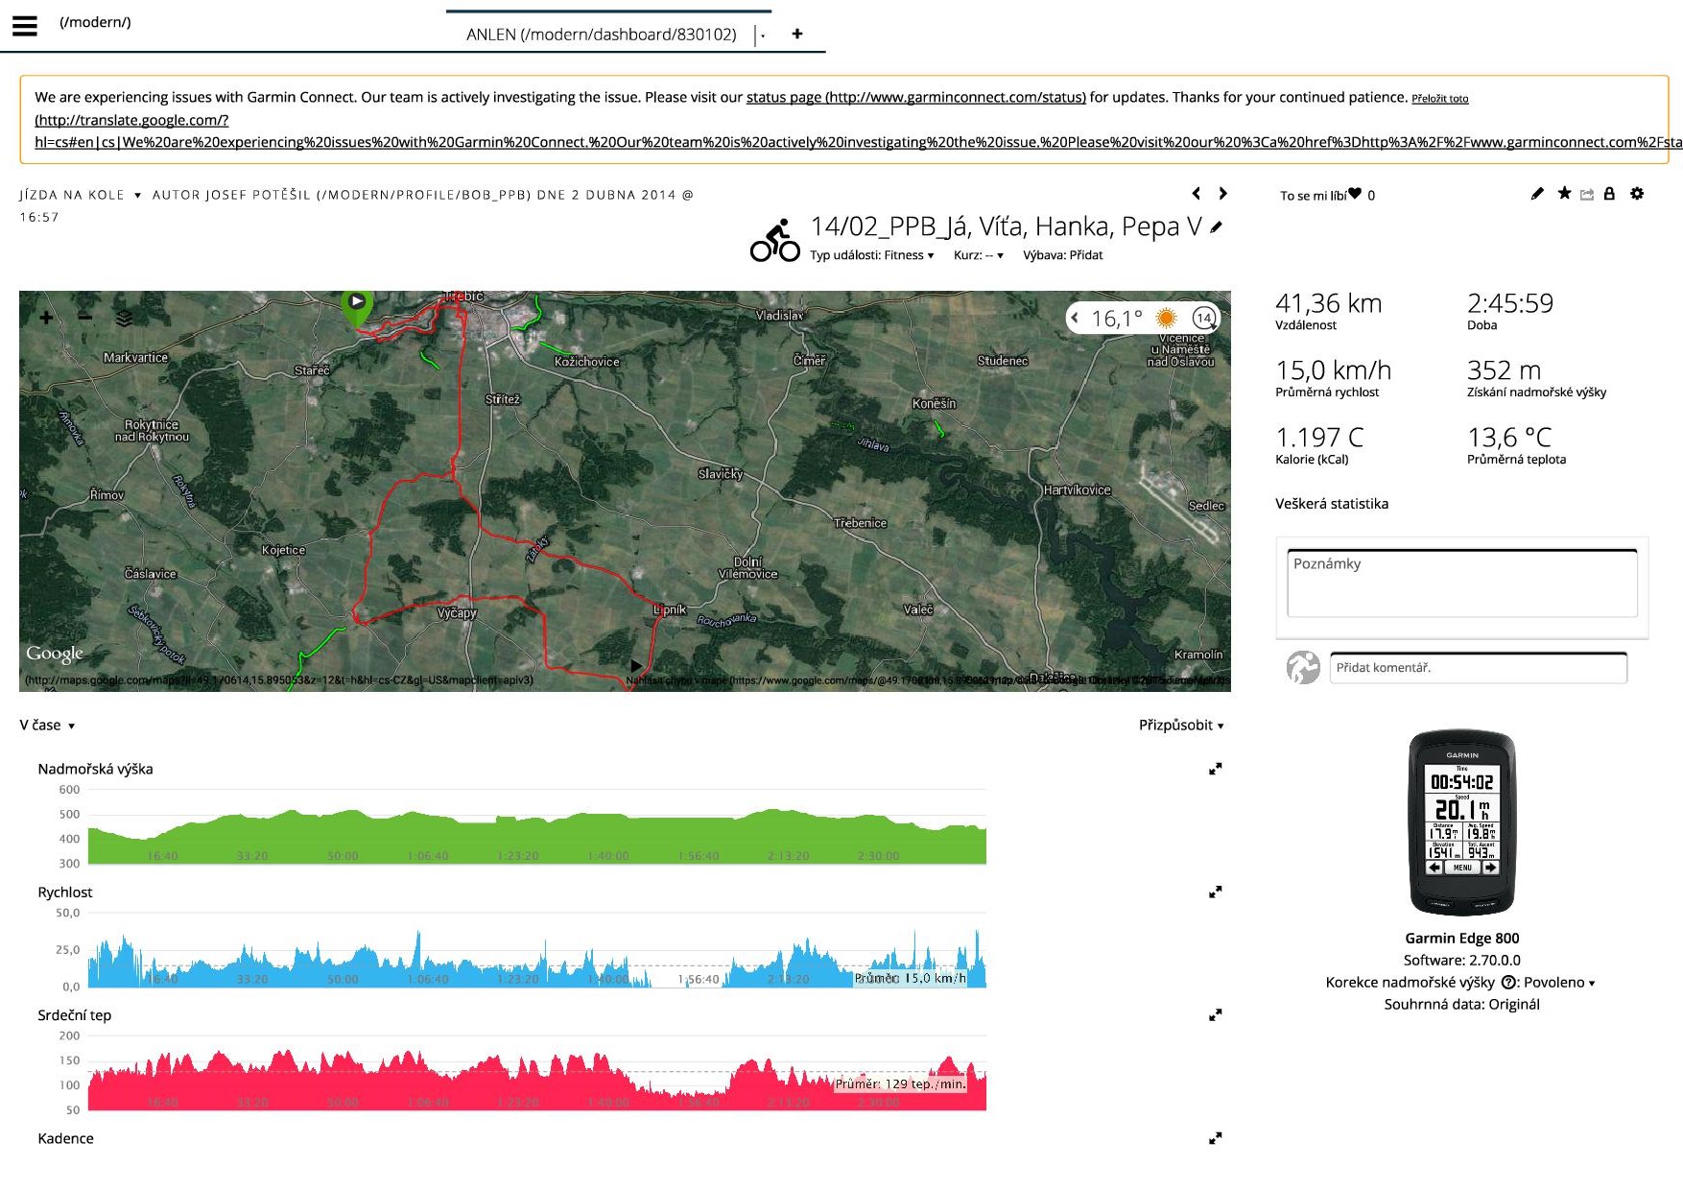Click the Přidat komentář comment field
Screen dimensions: 1683x1190
(x=1478, y=668)
